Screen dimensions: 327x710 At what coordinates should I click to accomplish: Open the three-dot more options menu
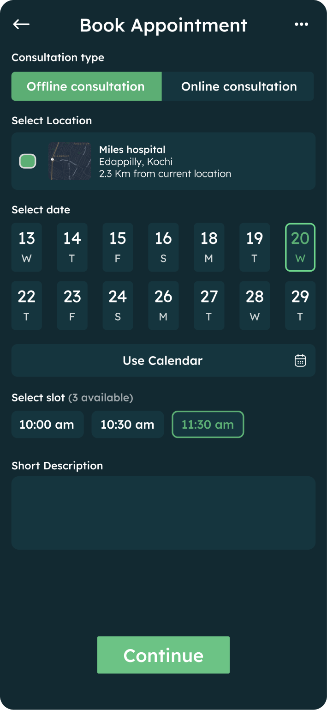[x=301, y=24]
